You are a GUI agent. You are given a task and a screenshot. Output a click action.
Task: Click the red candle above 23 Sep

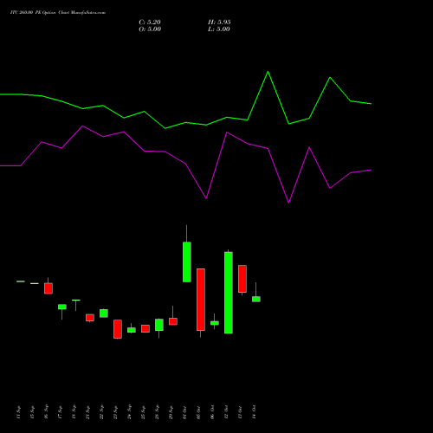coord(118,329)
